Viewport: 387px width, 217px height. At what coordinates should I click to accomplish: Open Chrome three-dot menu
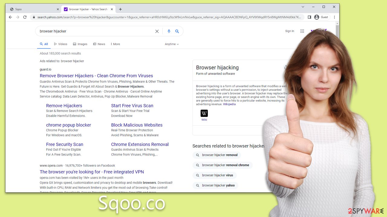(334, 17)
